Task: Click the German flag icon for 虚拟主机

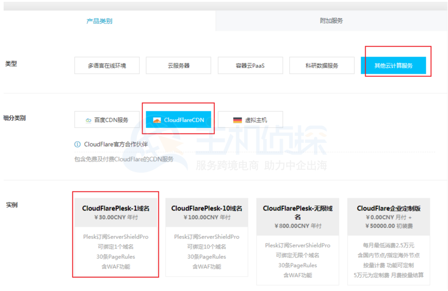Action: point(238,120)
